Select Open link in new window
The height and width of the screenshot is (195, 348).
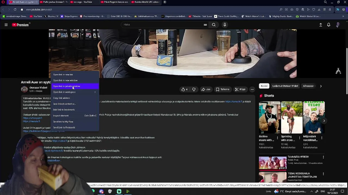(75, 80)
